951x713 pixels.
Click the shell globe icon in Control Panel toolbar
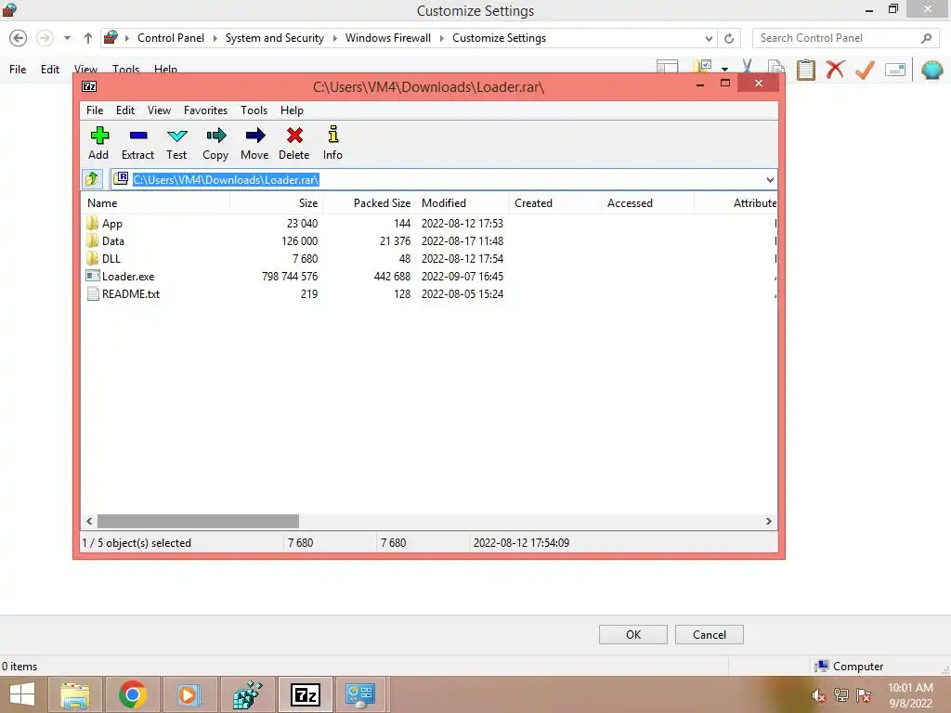click(931, 70)
